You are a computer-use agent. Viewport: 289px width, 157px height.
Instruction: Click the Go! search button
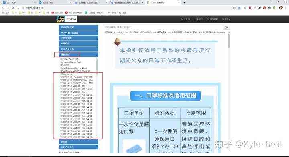[x=226, y=27]
